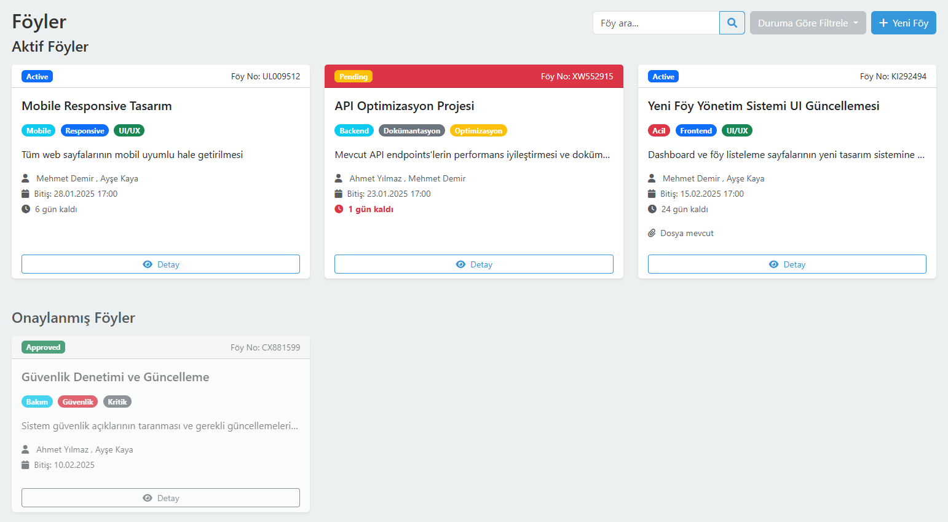The height and width of the screenshot is (522, 948).
Task: Open Detay for Mobile Responsive Tasarım
Action: pyautogui.click(x=160, y=264)
